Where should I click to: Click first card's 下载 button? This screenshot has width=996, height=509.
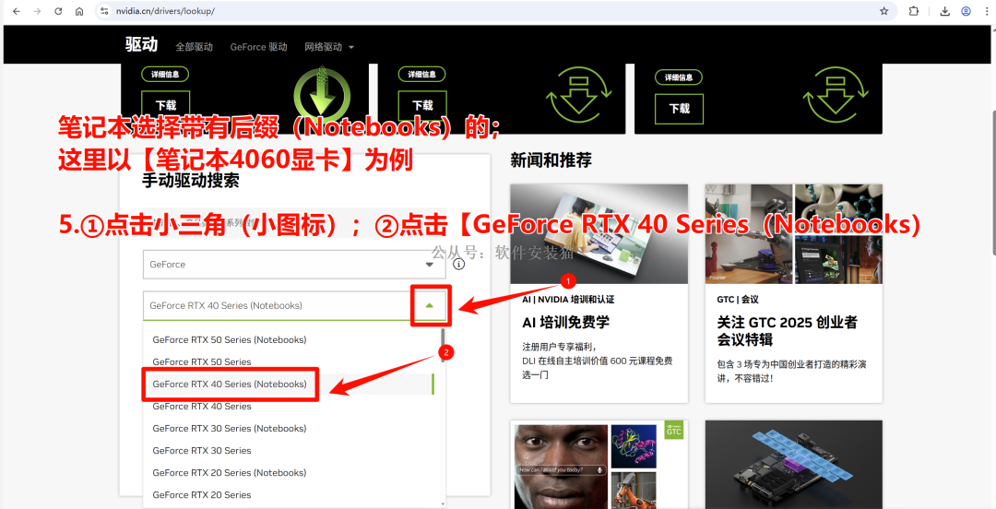pyautogui.click(x=166, y=105)
